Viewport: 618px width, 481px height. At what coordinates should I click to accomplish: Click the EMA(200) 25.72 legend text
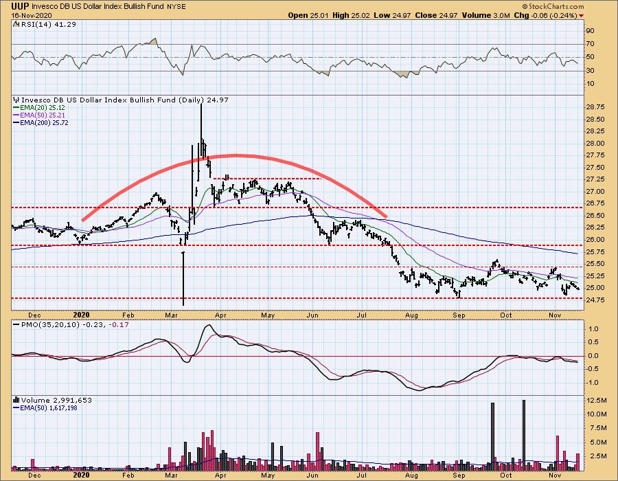[44, 122]
